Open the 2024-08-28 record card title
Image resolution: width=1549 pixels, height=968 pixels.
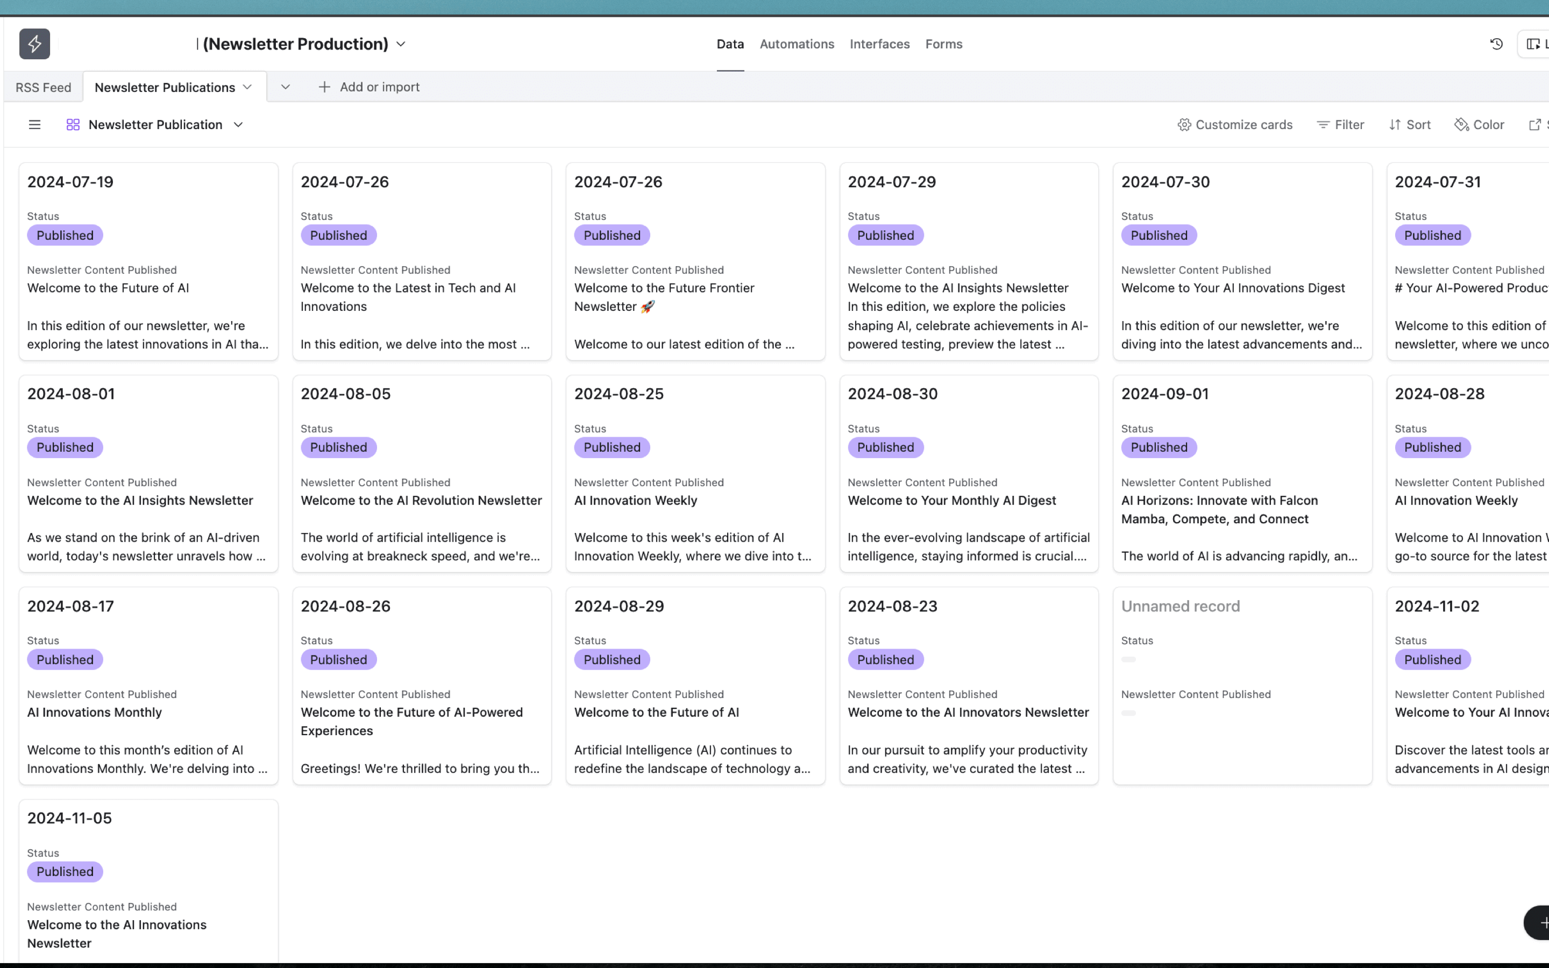1439,394
